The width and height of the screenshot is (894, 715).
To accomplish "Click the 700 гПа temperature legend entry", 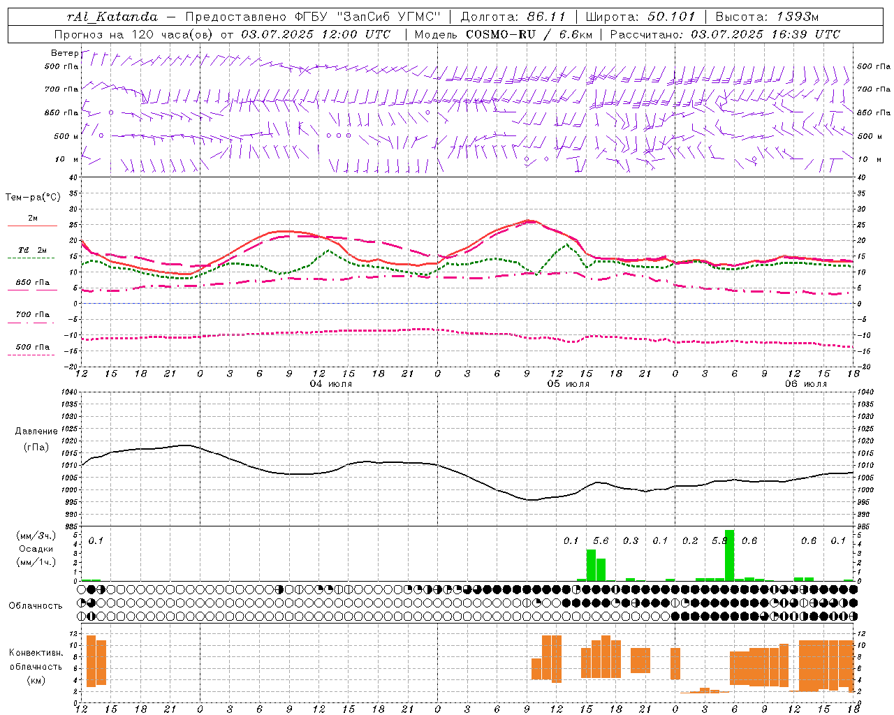I will (x=32, y=315).
